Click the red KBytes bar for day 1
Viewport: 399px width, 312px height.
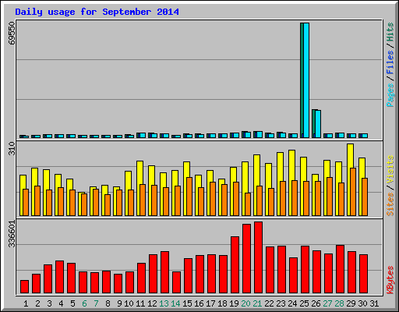[24, 286]
